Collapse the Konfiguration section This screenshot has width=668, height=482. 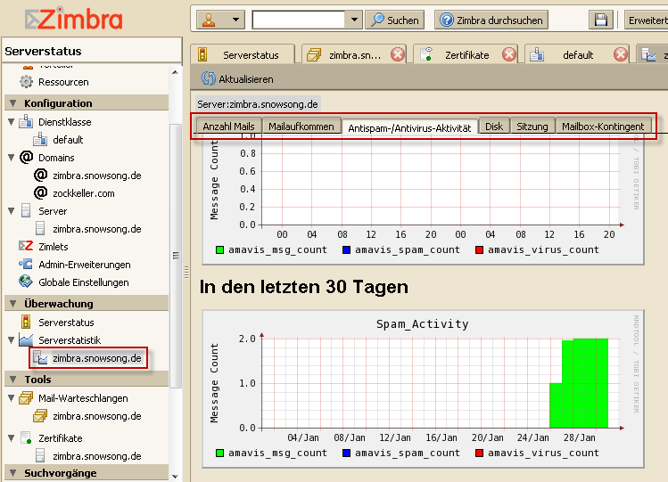(x=12, y=103)
